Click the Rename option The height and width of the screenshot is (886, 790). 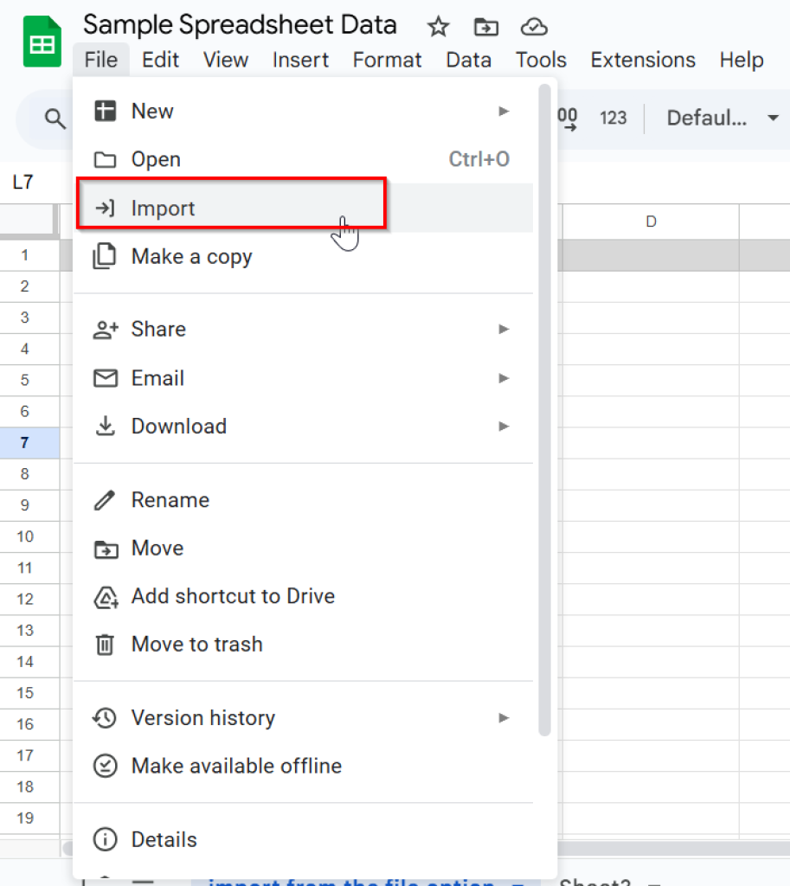click(170, 500)
